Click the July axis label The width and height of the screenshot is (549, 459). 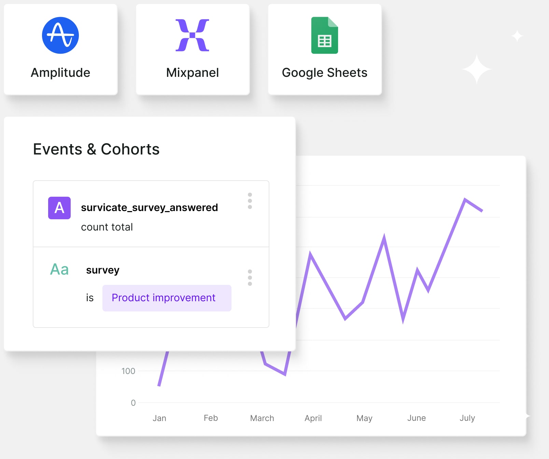click(467, 418)
